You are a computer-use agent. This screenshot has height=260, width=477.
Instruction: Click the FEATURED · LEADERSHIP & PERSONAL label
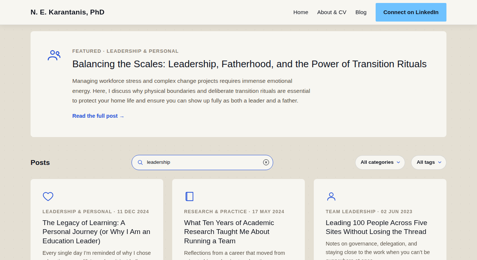point(126,51)
